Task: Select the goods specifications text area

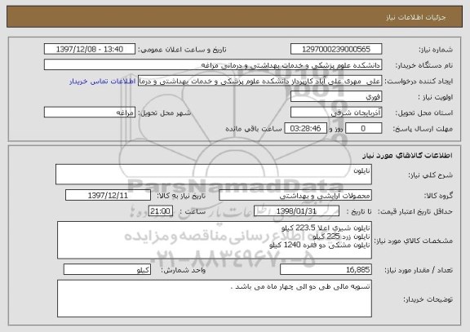Action: coord(215,240)
